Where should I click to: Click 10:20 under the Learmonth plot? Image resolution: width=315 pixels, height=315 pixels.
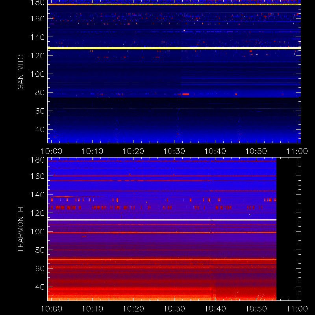(133, 309)
